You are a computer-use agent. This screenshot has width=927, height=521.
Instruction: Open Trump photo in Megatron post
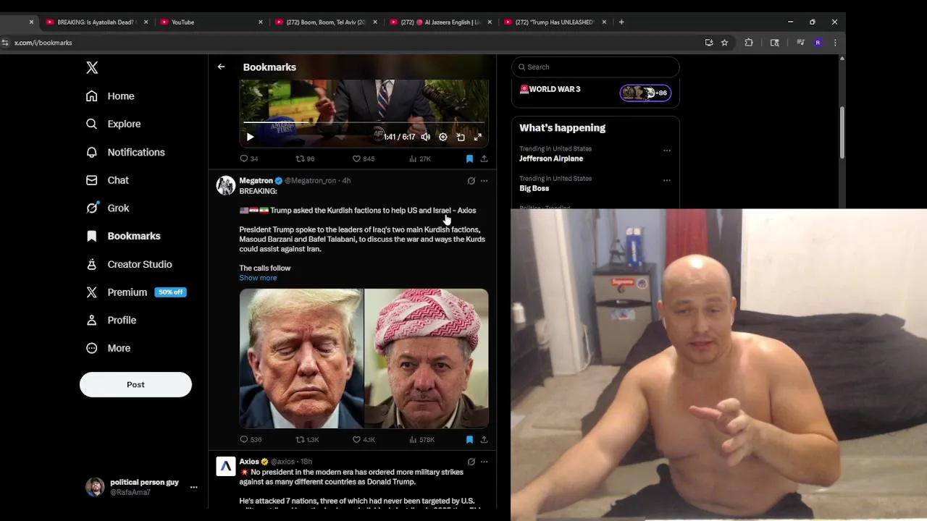click(301, 359)
